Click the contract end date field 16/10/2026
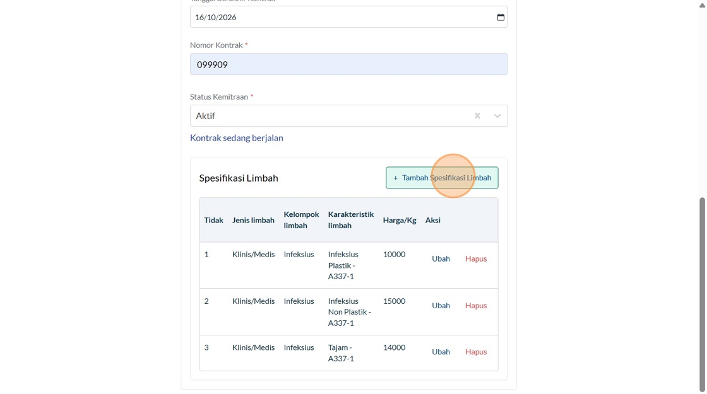The image size is (707, 394). click(x=341, y=17)
